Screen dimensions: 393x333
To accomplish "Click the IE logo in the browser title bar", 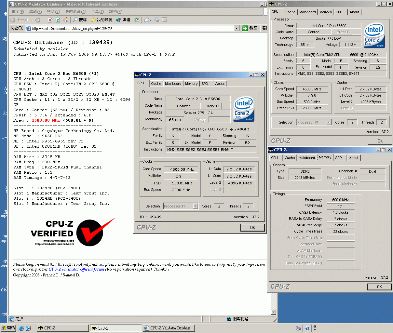I will coord(11,4).
